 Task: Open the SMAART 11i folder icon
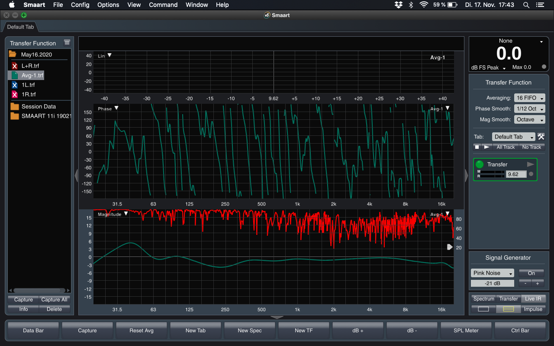coord(15,116)
